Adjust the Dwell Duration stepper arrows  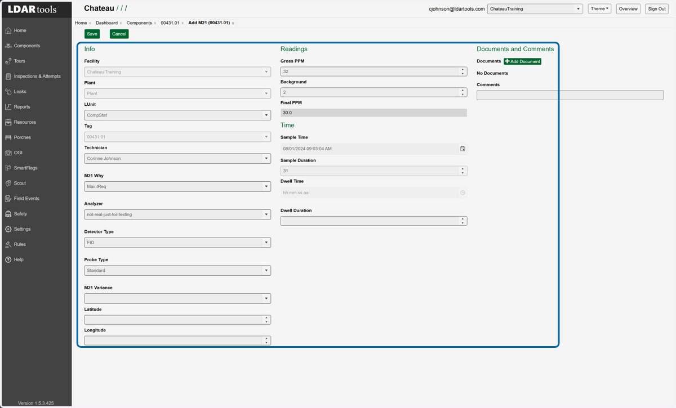coord(463,221)
